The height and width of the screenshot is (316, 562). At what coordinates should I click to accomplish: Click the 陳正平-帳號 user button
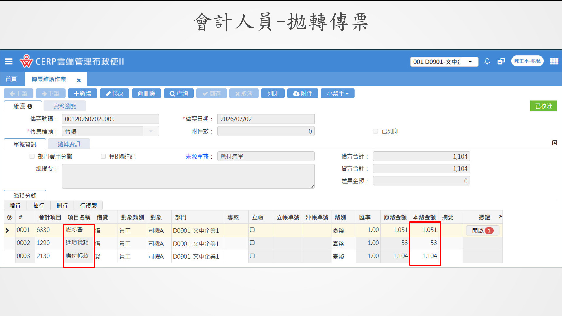[x=527, y=61]
